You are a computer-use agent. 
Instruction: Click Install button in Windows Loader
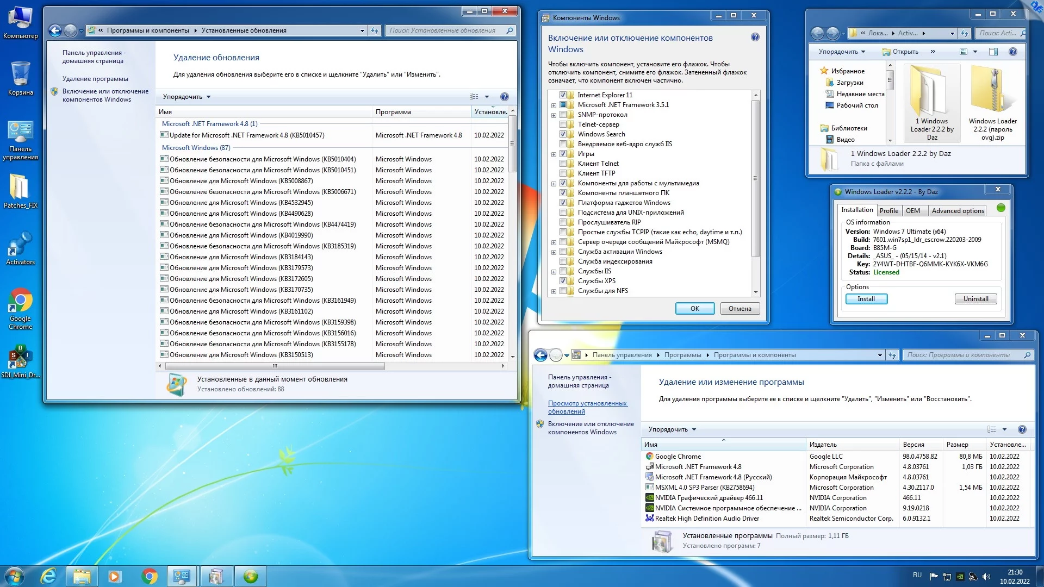(866, 299)
